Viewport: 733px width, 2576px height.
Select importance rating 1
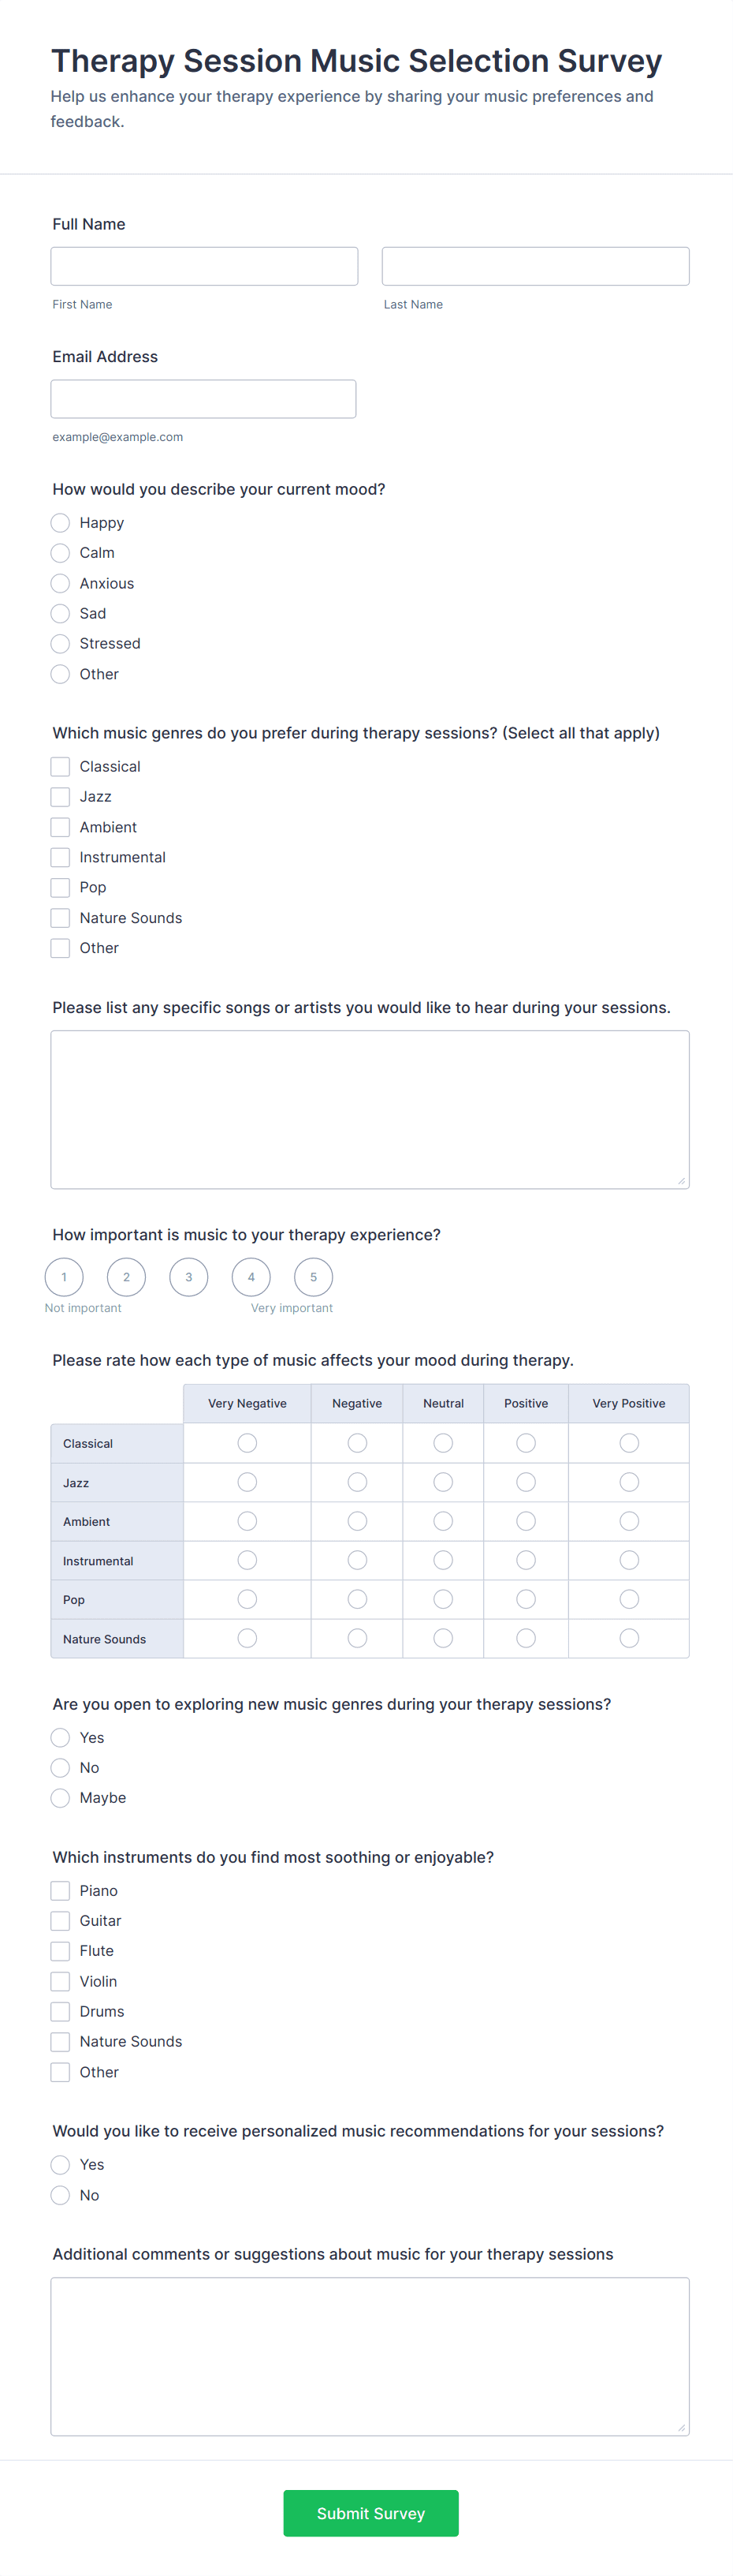64,1277
